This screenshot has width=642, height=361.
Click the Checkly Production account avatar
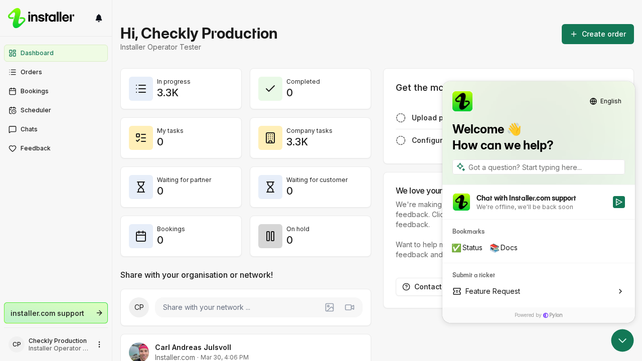17,344
